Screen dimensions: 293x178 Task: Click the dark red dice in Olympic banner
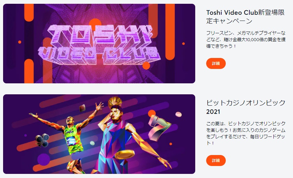(x=82, y=108)
